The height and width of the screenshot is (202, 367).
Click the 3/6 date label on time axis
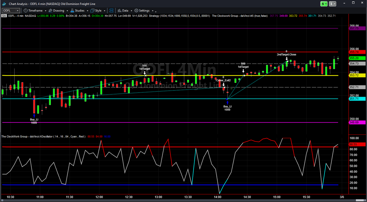point(342,197)
